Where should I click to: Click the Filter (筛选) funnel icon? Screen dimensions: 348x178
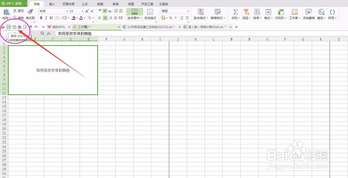(246, 12)
